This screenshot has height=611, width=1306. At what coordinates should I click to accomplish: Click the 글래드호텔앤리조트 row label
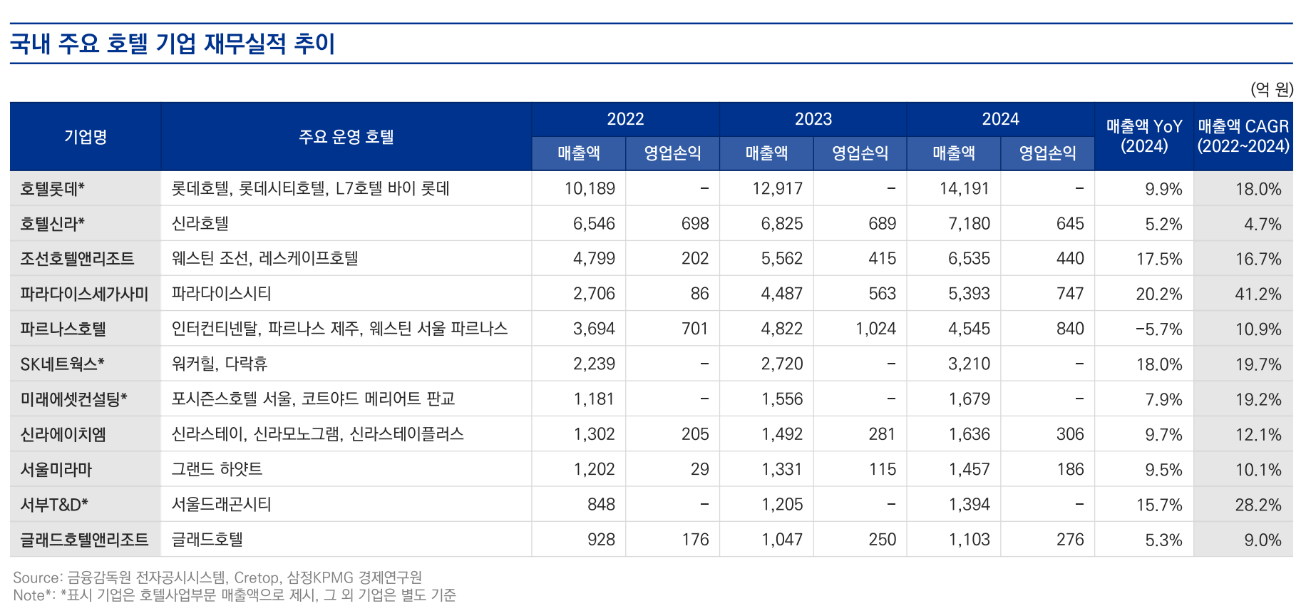pos(84,540)
